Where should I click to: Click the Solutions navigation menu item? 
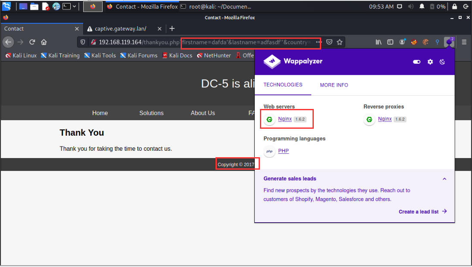(x=151, y=113)
